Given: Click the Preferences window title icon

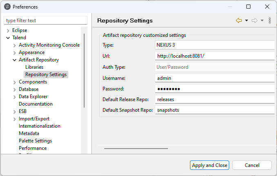Looking at the screenshot, I should [7, 7].
